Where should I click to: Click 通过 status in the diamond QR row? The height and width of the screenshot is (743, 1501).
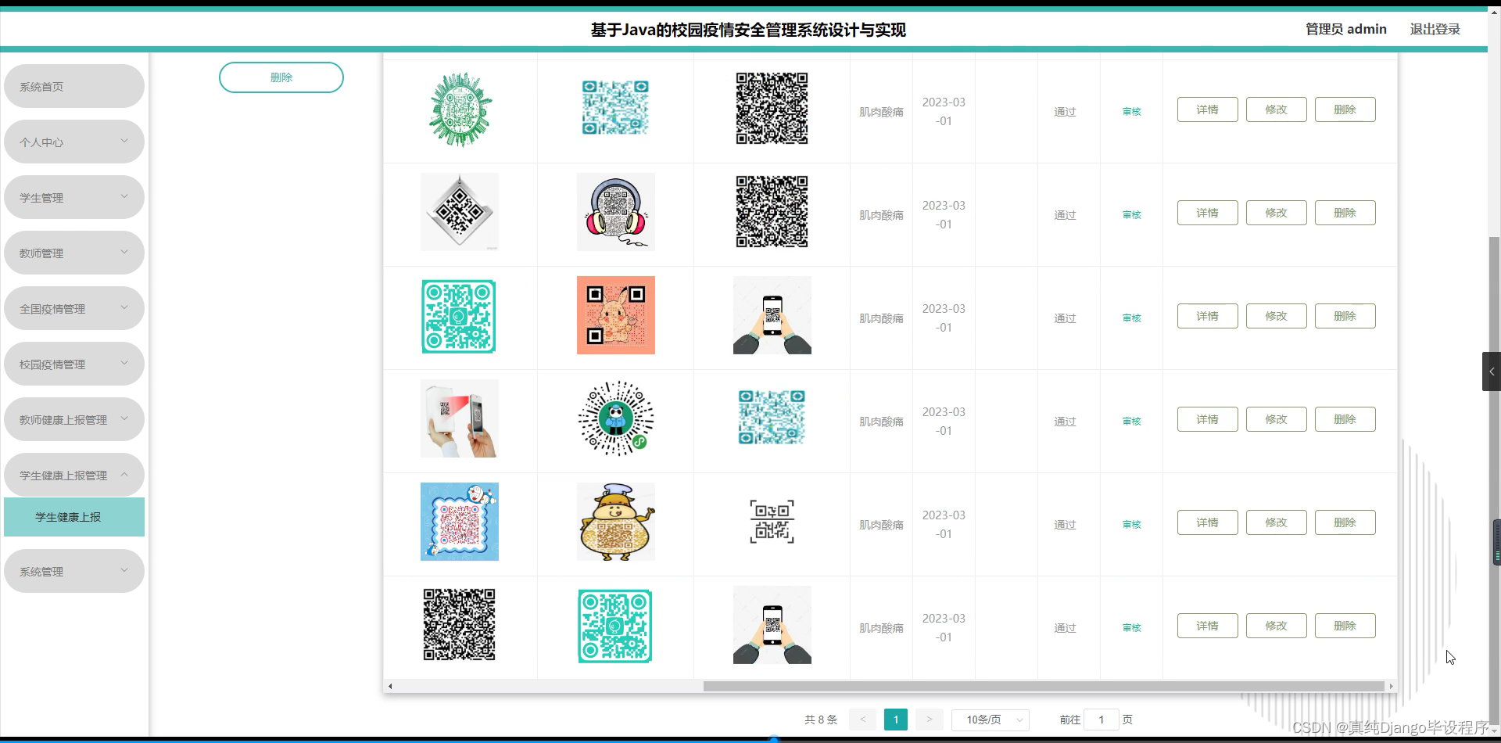[x=1065, y=215]
